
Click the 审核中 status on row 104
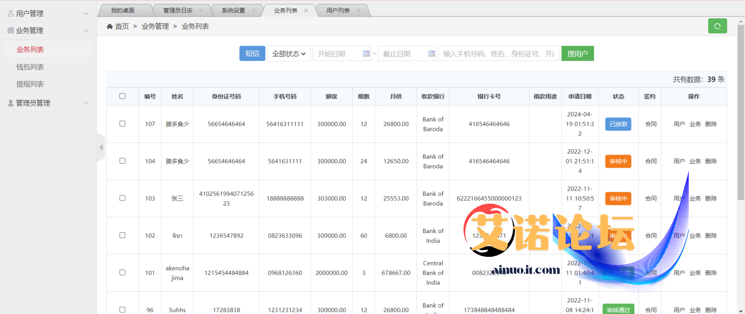click(618, 161)
